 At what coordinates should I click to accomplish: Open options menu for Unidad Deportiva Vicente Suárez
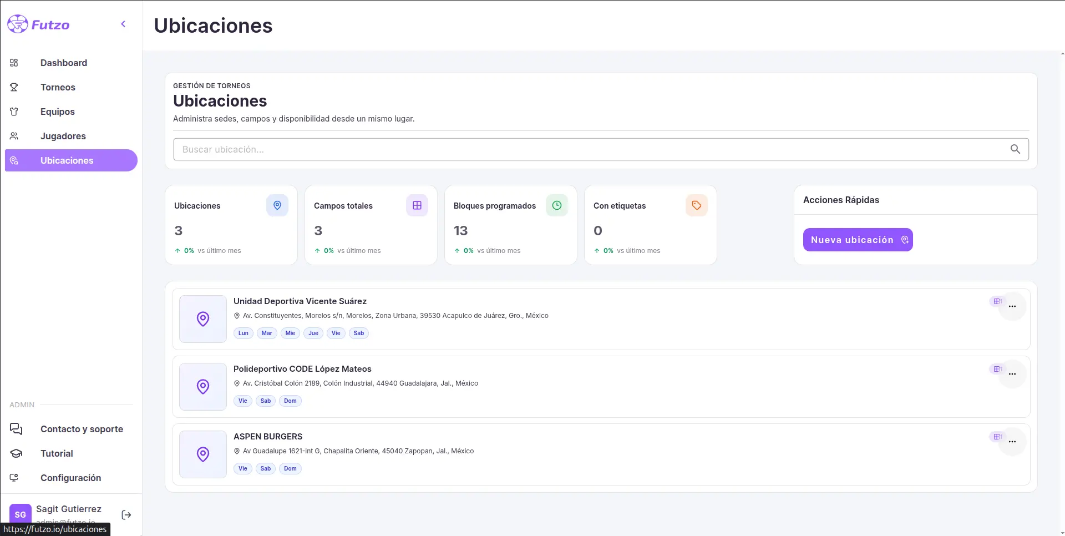coord(1012,306)
